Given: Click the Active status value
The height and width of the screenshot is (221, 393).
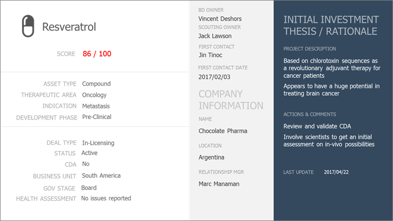Looking at the screenshot, I should (x=89, y=153).
